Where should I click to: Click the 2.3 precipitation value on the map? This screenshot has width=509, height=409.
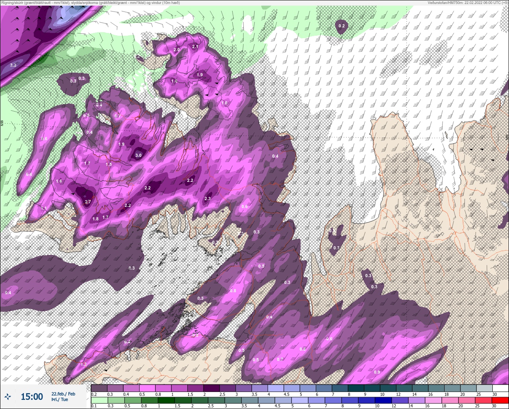[x=208, y=199]
